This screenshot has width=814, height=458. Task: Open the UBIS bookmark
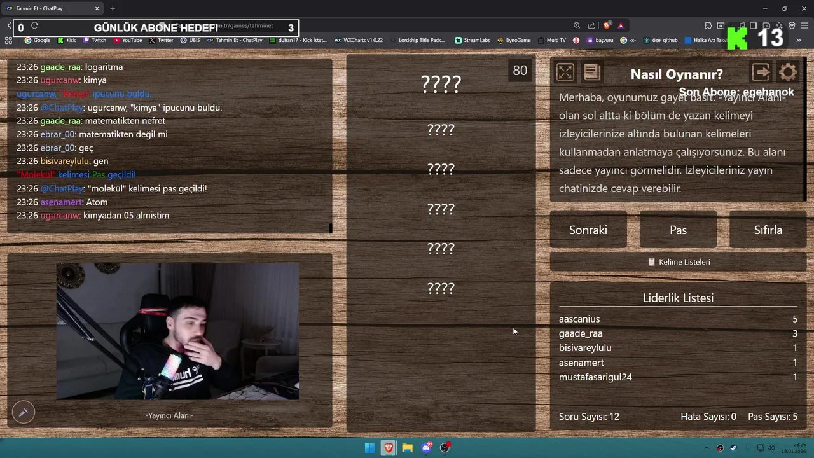(x=190, y=40)
